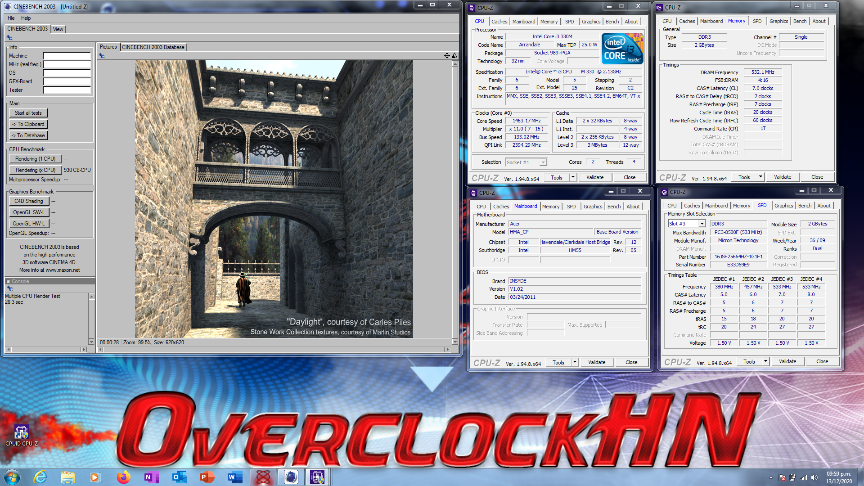Open OneNote from the taskbar

point(151,477)
